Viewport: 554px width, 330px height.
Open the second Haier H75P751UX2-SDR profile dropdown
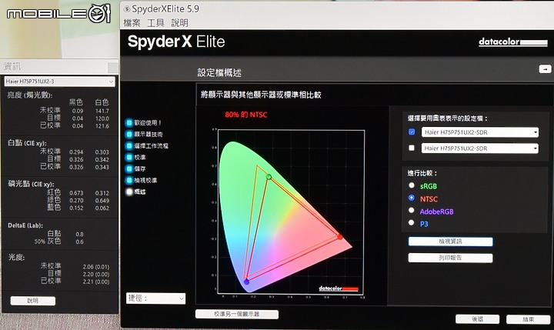coord(480,148)
